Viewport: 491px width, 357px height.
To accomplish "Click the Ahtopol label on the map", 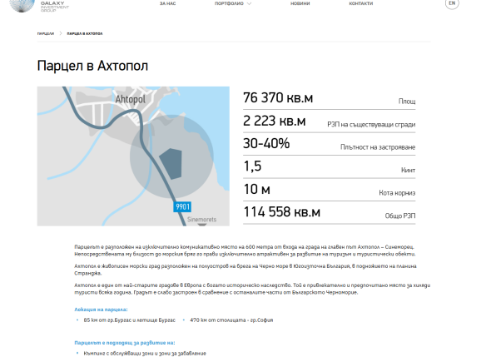I will tap(131, 100).
